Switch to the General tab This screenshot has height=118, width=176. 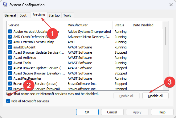pos(10,15)
